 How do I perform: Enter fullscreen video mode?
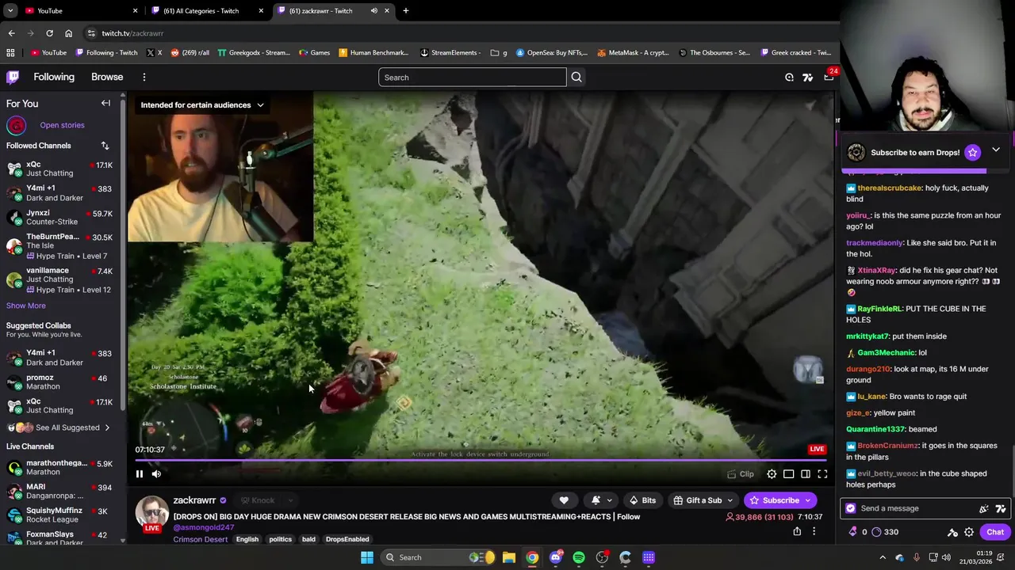pyautogui.click(x=822, y=474)
